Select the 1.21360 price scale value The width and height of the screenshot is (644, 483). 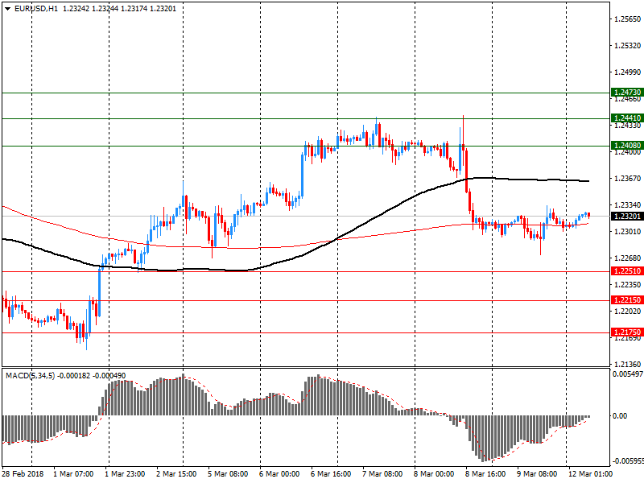628,365
